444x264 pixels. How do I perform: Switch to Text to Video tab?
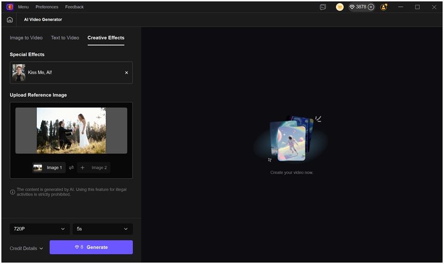(x=65, y=38)
